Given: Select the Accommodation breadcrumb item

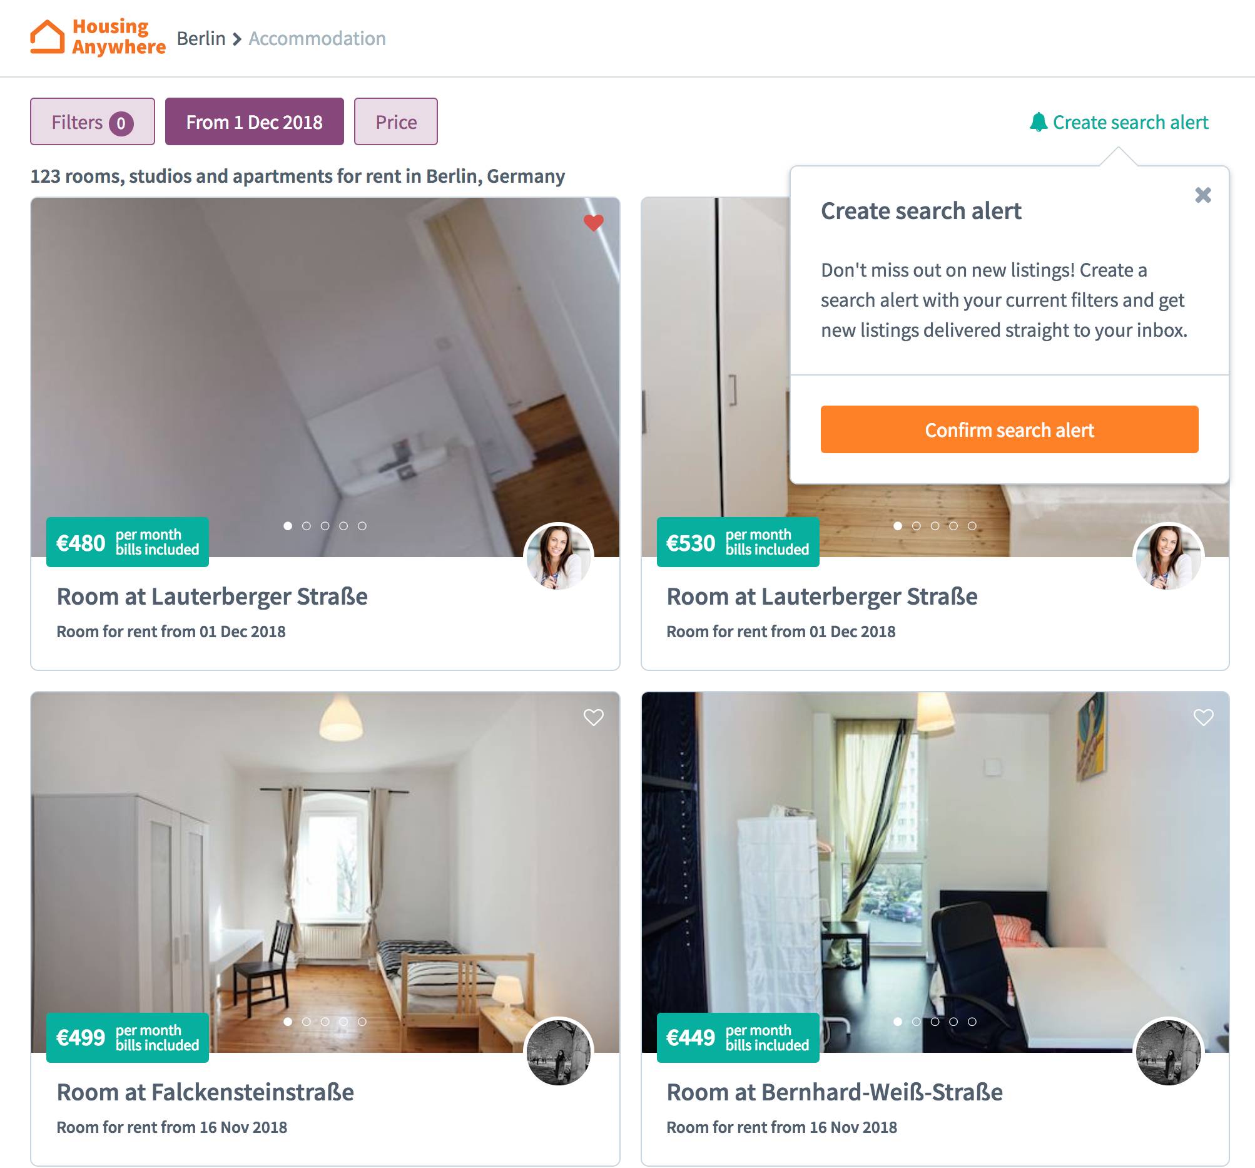Looking at the screenshot, I should [x=317, y=39].
